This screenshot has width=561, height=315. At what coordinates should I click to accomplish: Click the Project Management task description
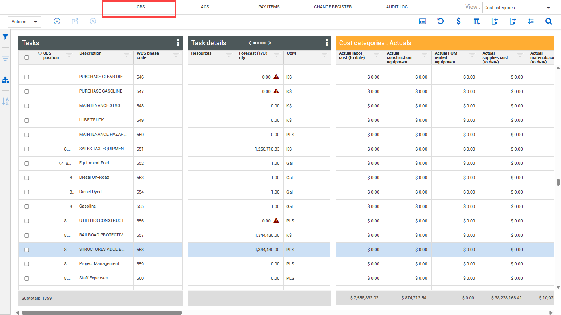click(99, 264)
